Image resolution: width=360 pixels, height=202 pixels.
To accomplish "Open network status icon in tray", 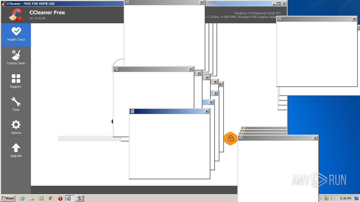I will coord(327,198).
